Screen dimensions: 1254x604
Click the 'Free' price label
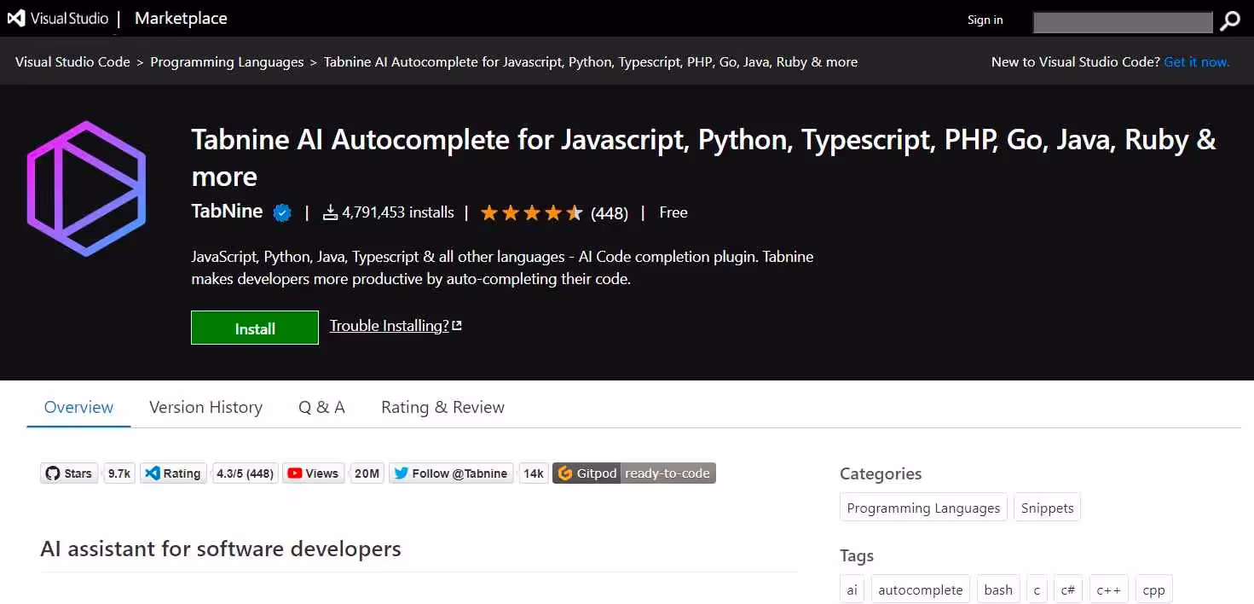[673, 212]
